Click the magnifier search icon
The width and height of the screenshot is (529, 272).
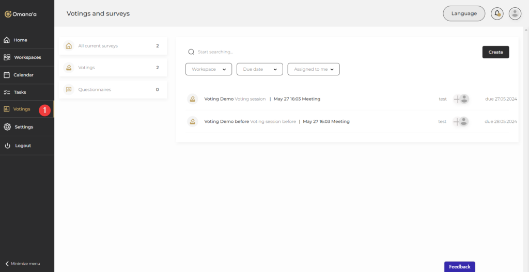191,52
